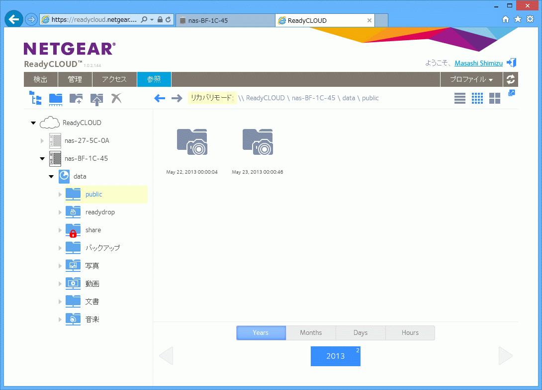
Task: Collapse the nas-BF-1C-45 device node
Action: point(42,159)
